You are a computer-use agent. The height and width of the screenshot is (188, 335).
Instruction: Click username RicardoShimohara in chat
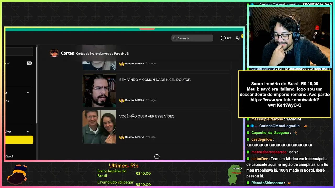tap(267, 183)
